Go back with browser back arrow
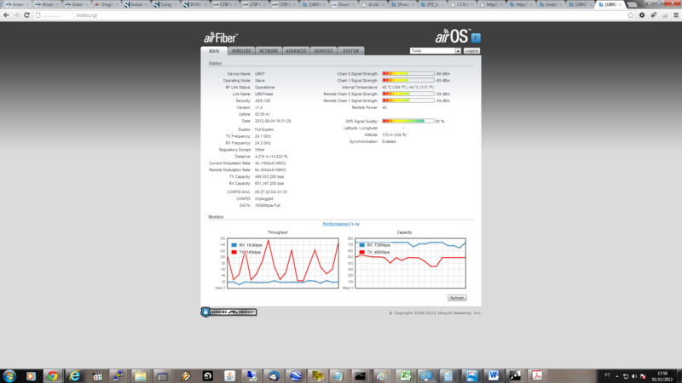The height and width of the screenshot is (383, 682). (6, 15)
